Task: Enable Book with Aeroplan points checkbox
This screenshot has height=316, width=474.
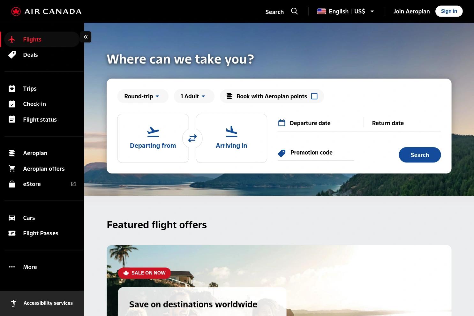Action: 314,96
